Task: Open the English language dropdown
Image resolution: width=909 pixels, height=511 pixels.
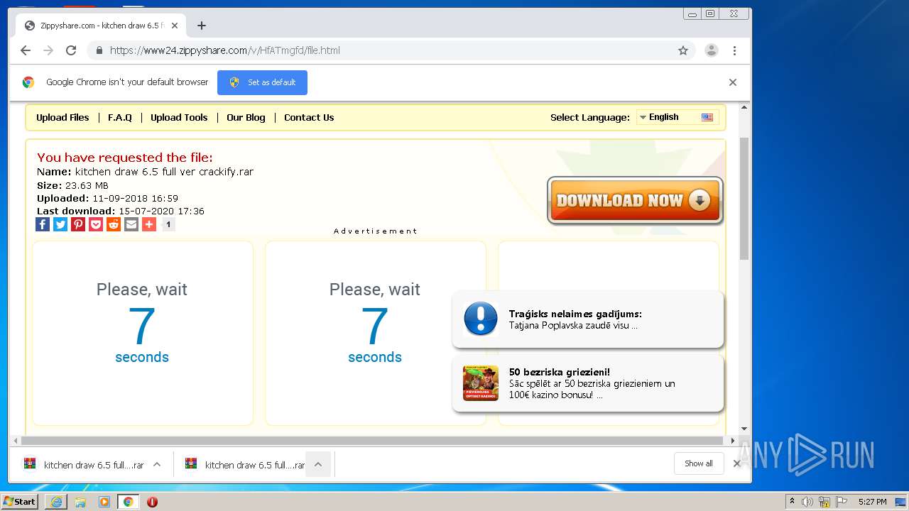Action: 676,117
